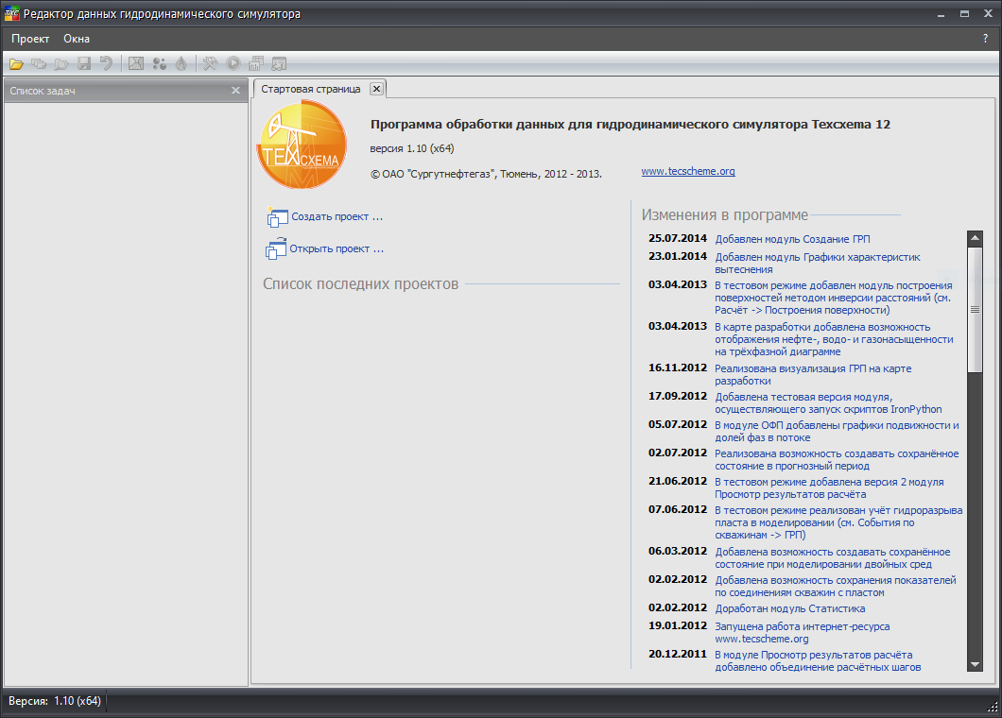Maximize the application window

point(964,14)
